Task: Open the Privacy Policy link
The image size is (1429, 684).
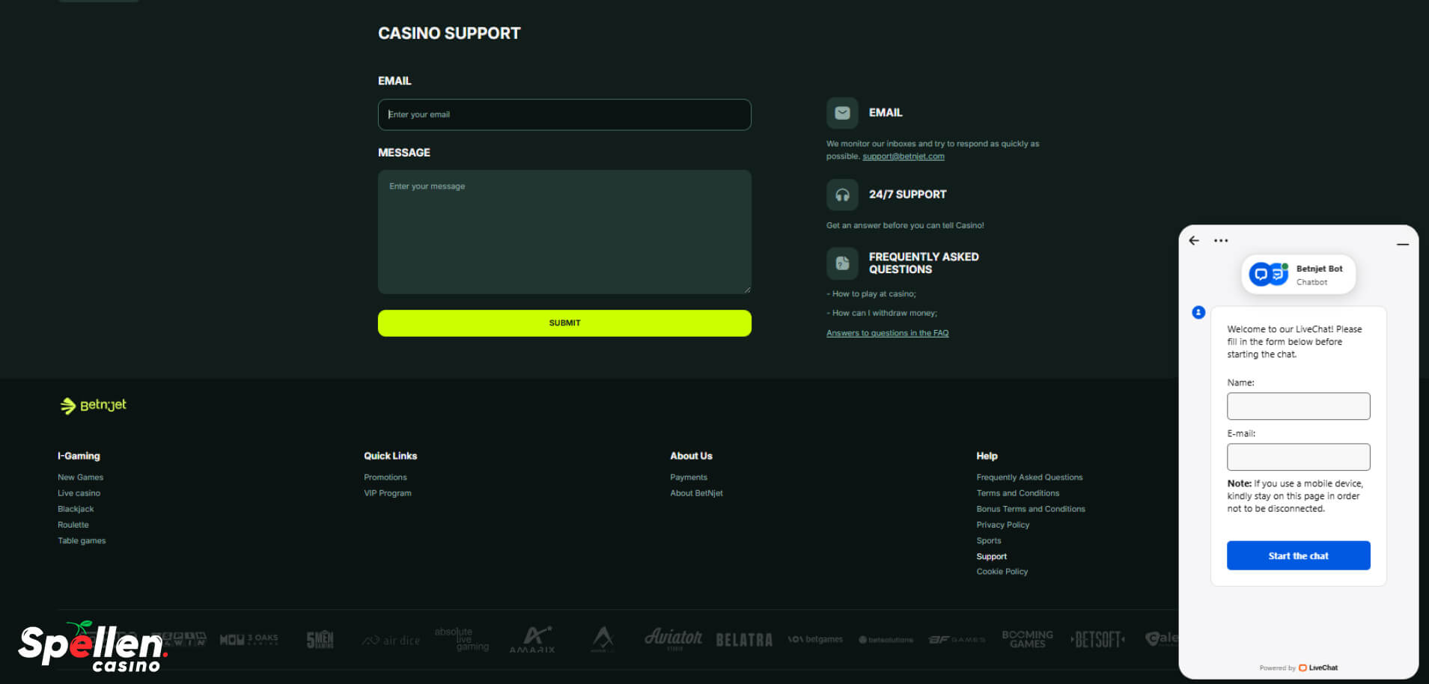Action: click(1002, 525)
